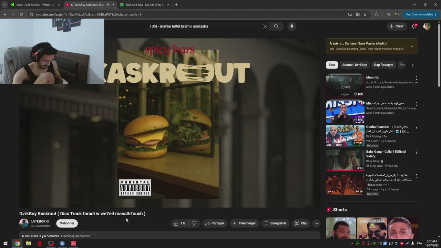Screen dimensions: 441x248
Task: Click the #DvrkBoy hashtag
Action: click(68, 236)
